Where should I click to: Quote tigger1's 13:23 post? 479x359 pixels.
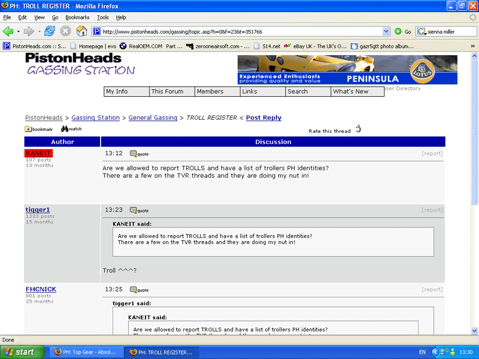point(139,210)
